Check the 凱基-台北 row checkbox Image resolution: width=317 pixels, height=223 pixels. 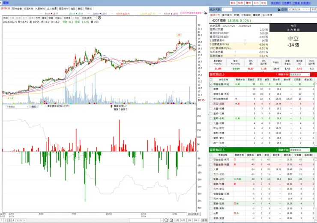coord(211,179)
